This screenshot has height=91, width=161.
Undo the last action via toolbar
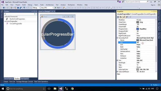24,8
